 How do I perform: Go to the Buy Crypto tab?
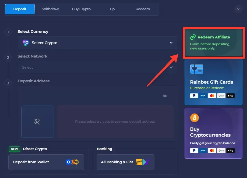pyautogui.click(x=81, y=9)
